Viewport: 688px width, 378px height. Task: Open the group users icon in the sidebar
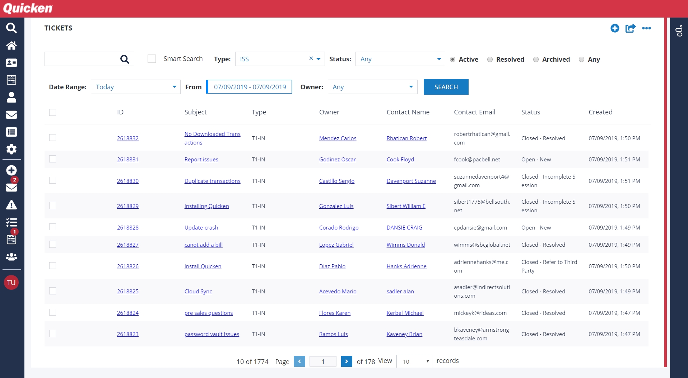(11, 257)
